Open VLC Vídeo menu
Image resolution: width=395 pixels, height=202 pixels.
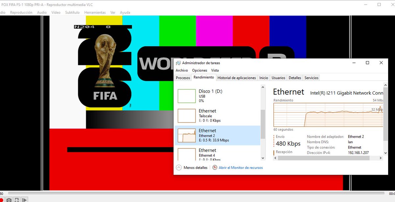56,12
